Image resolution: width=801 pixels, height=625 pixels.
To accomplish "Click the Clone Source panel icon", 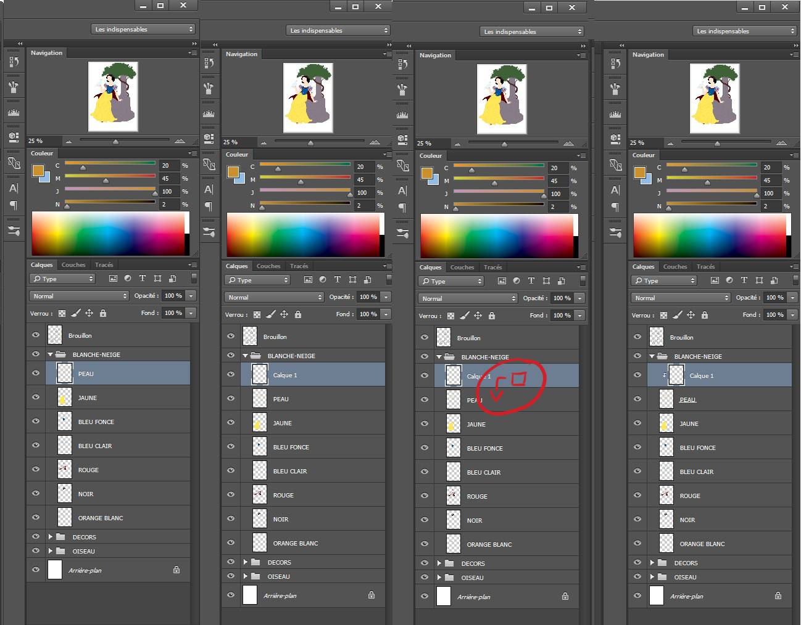I will pyautogui.click(x=14, y=163).
